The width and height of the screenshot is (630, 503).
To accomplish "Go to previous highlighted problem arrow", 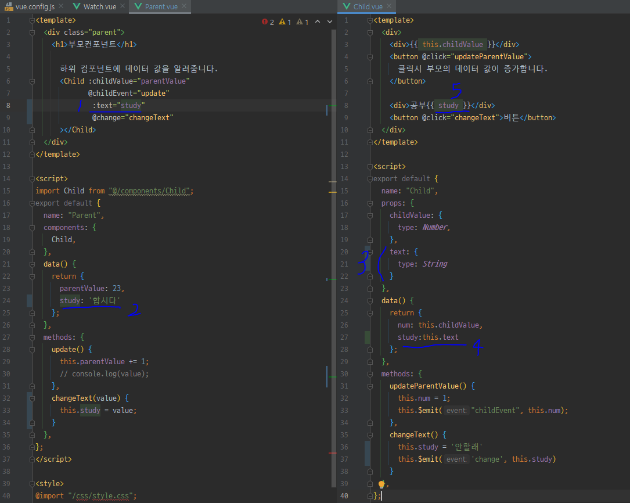I will coord(318,21).
